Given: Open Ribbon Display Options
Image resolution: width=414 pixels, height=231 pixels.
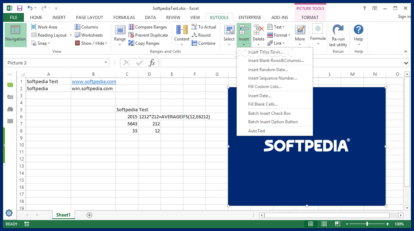Looking at the screenshot, I should (x=375, y=8).
